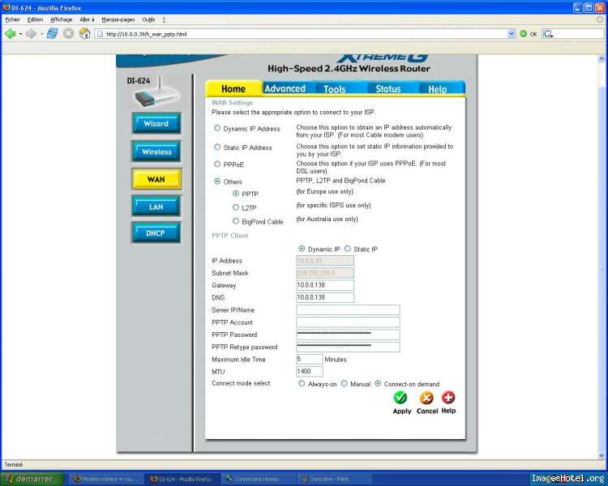
Task: Click the Firefox search box
Action: click(x=572, y=34)
